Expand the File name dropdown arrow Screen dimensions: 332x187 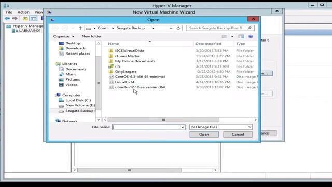coord(182,127)
